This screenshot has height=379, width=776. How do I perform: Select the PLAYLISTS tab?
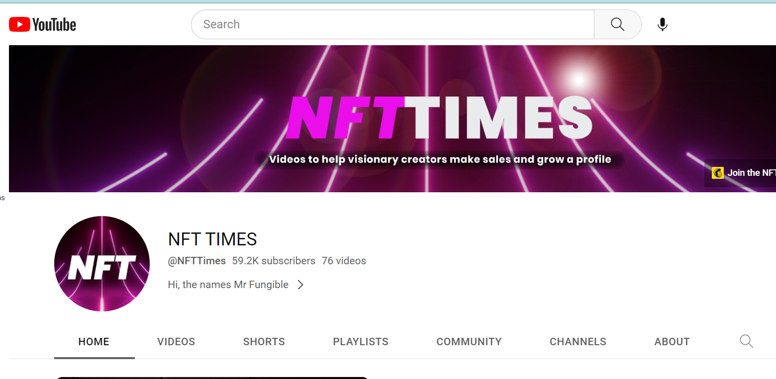click(361, 342)
